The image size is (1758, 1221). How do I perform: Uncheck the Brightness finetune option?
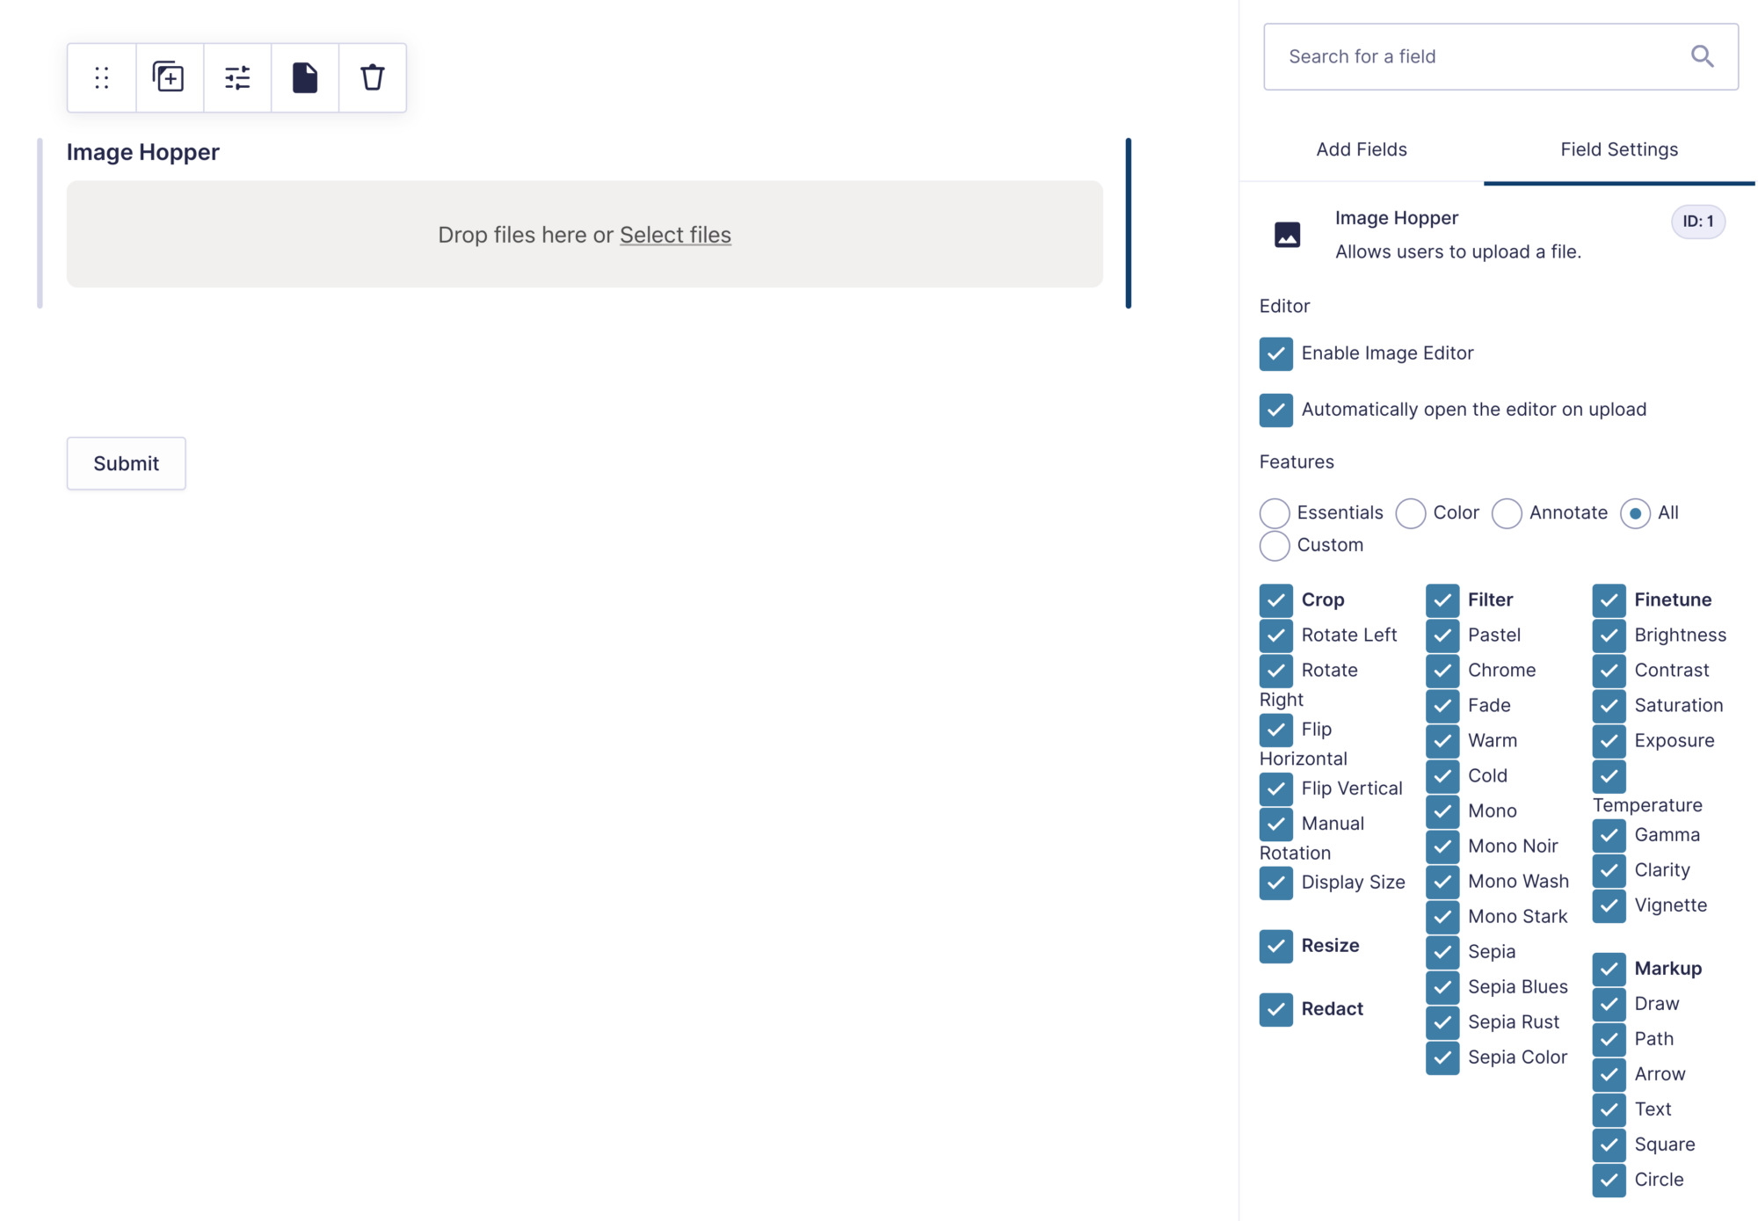(x=1609, y=635)
